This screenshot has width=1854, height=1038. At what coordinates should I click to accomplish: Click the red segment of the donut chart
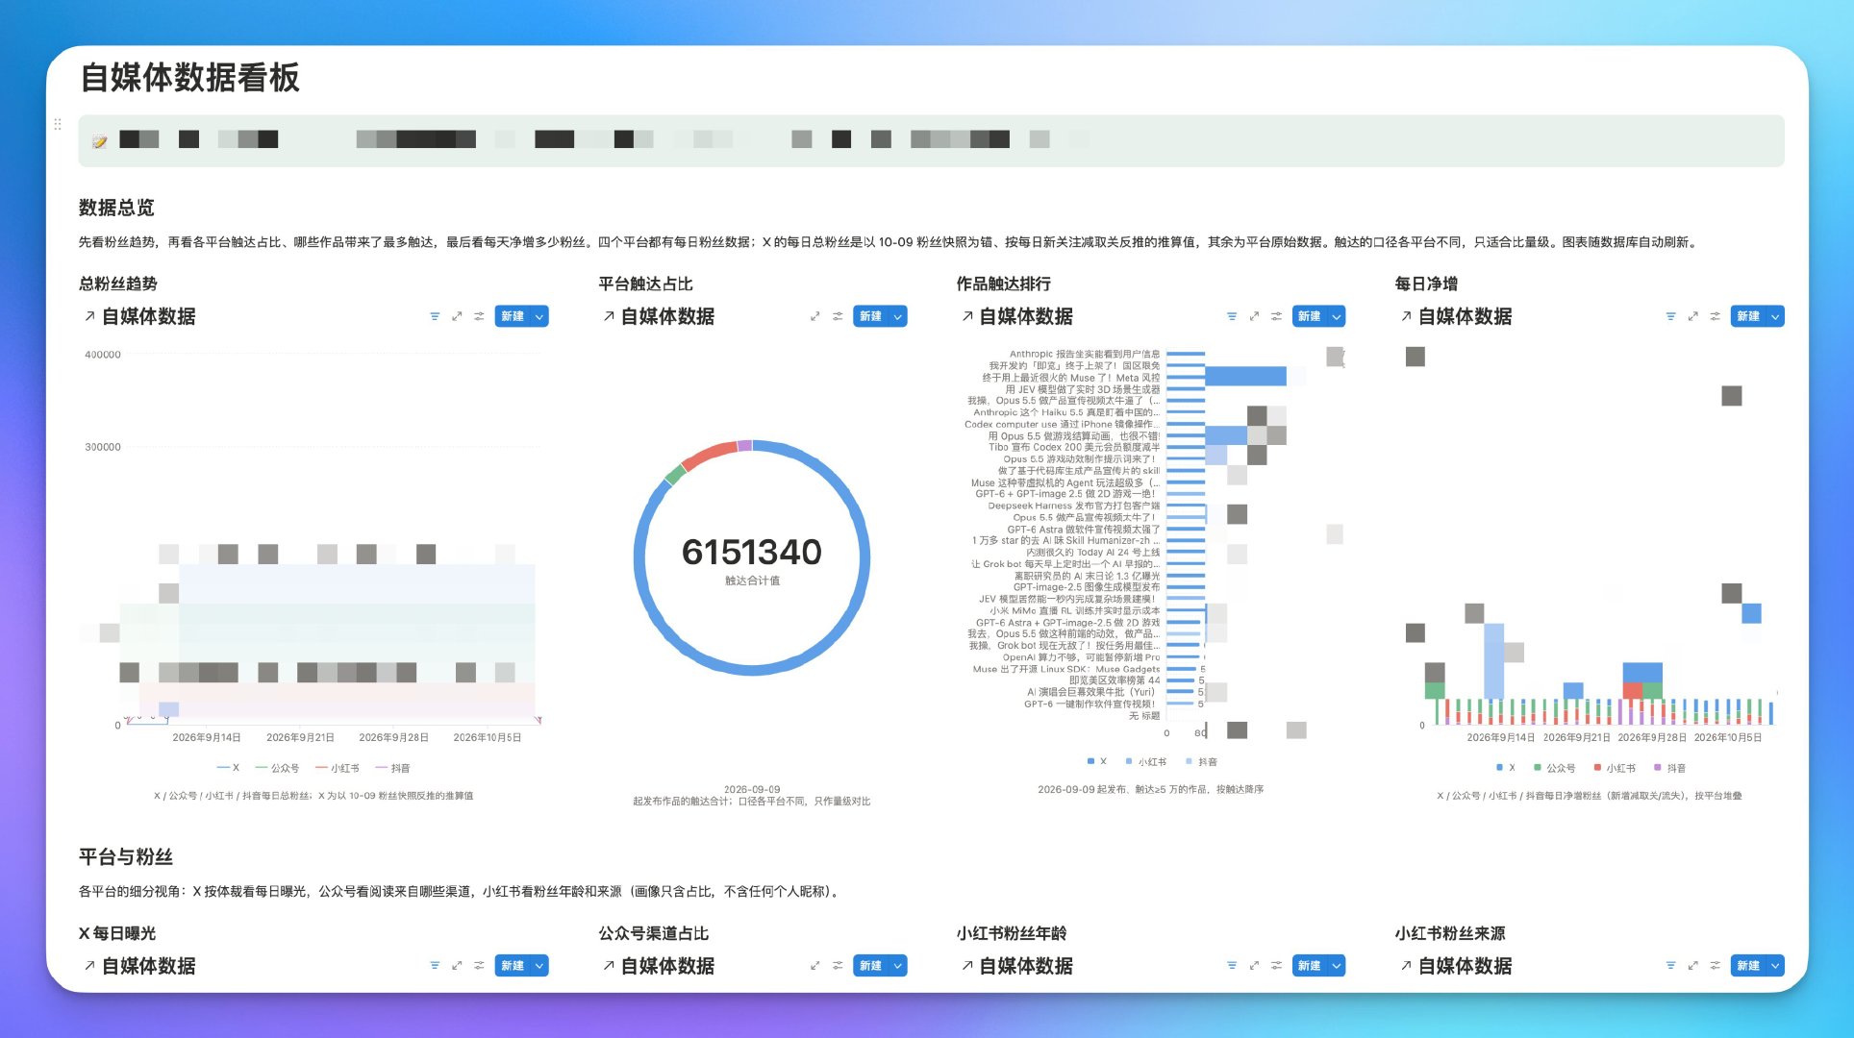tap(709, 455)
